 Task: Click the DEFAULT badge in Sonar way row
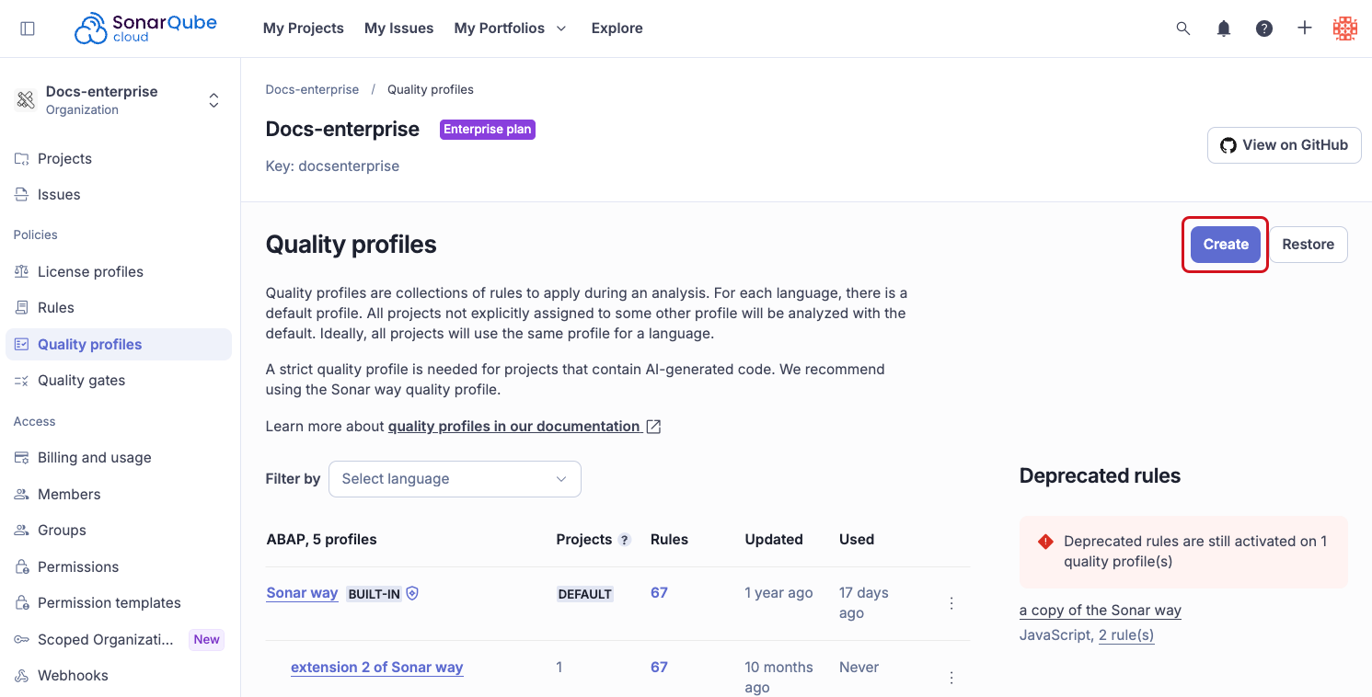pyautogui.click(x=585, y=594)
